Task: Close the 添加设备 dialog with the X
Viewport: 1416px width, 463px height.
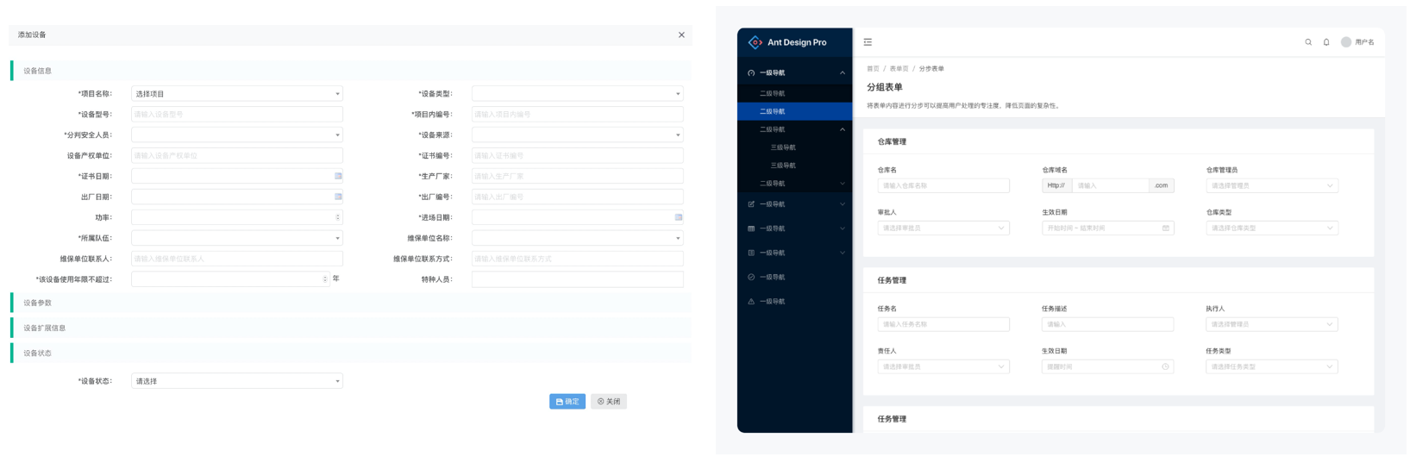Action: [x=681, y=35]
